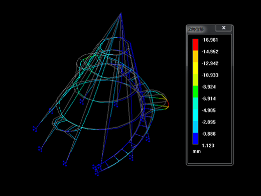Pick the pure yellow legend color band
Screen dimensions: 261x196
pyautogui.click(x=195, y=68)
